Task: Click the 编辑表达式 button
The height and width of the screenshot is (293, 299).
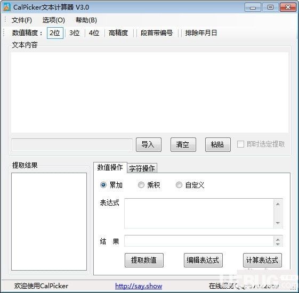Action: pos(203,260)
